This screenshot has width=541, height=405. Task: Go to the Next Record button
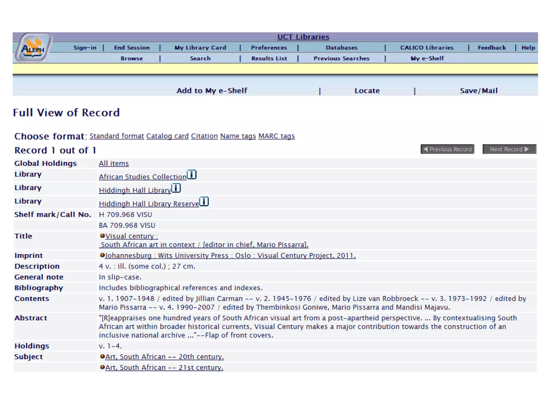509,149
